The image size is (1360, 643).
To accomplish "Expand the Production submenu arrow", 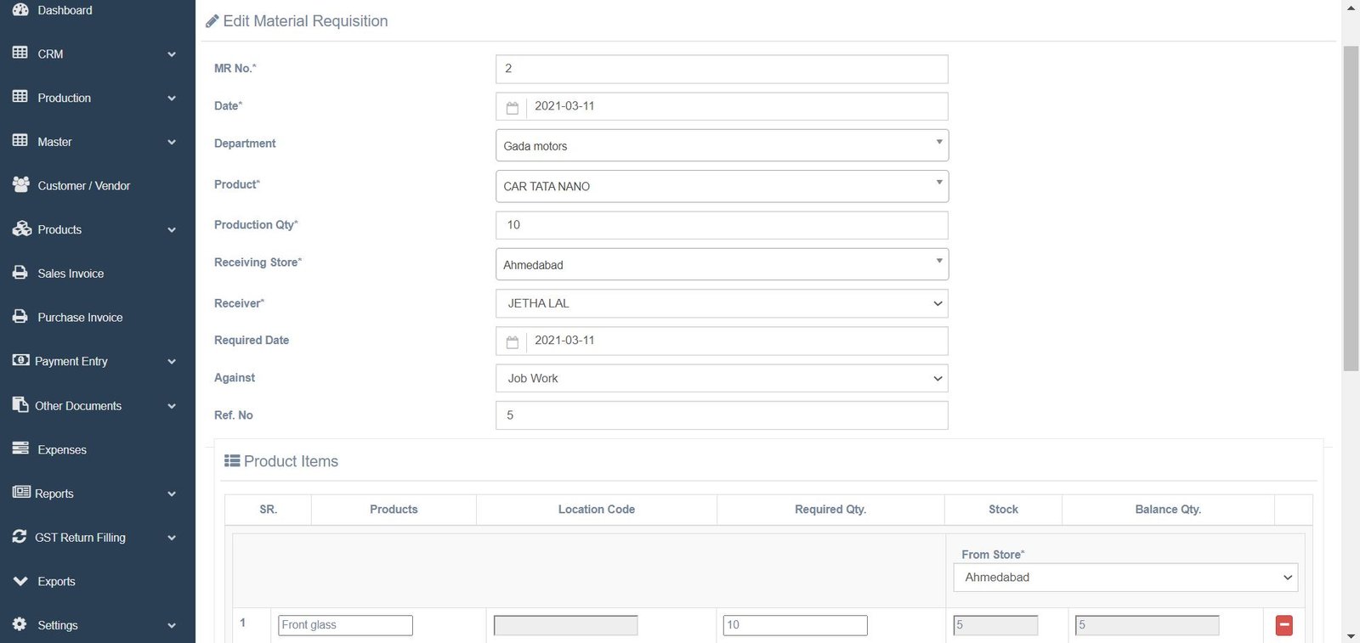I will (x=172, y=99).
